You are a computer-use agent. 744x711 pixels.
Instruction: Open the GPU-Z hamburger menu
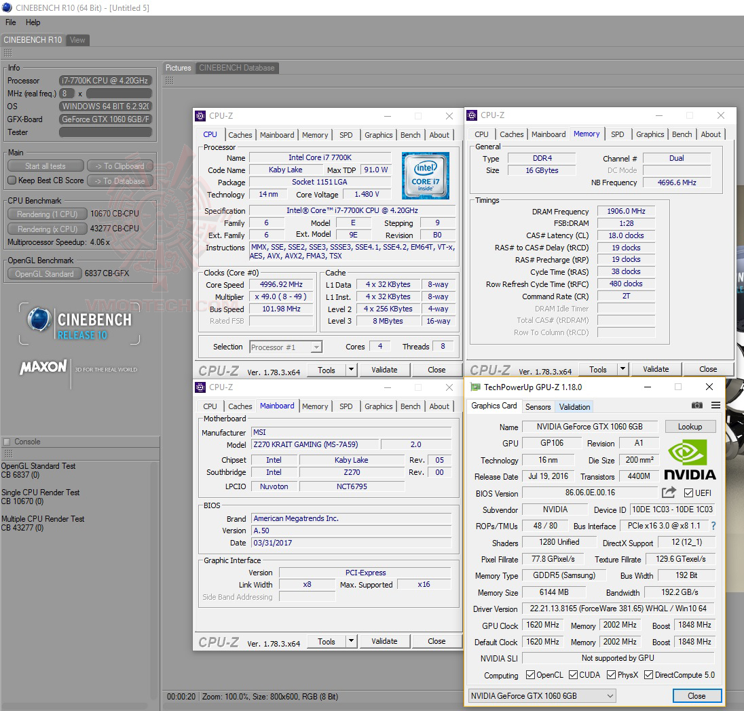click(x=715, y=405)
